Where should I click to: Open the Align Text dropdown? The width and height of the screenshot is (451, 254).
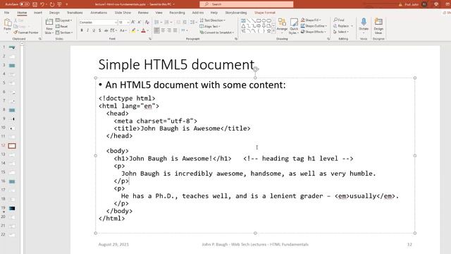pyautogui.click(x=210, y=26)
